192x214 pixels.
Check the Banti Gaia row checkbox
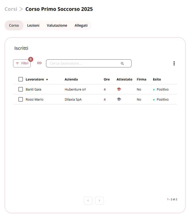(21, 89)
